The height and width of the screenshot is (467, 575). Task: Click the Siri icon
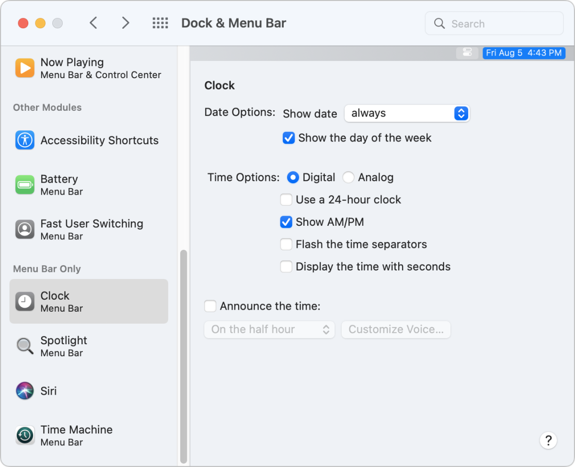(x=24, y=391)
